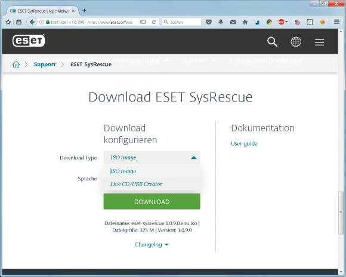Click the bookmark star icon
This screenshot has height=277, width=346.
8,22
